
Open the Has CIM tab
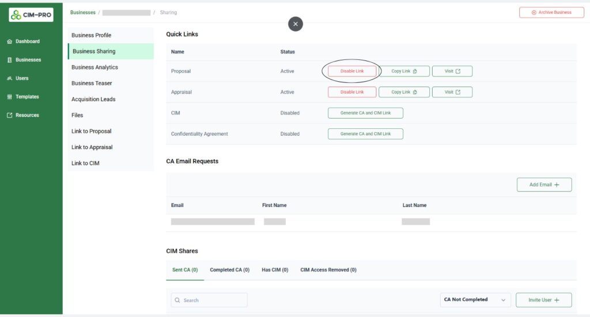tap(275, 270)
